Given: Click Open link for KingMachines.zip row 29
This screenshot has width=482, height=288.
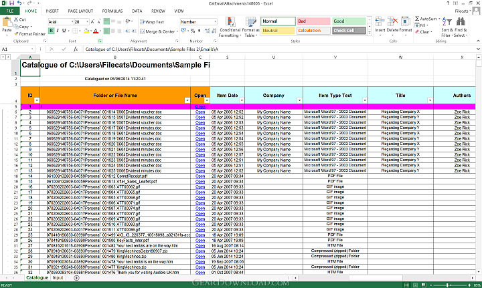Looking at the screenshot, I should (x=200, y=257).
